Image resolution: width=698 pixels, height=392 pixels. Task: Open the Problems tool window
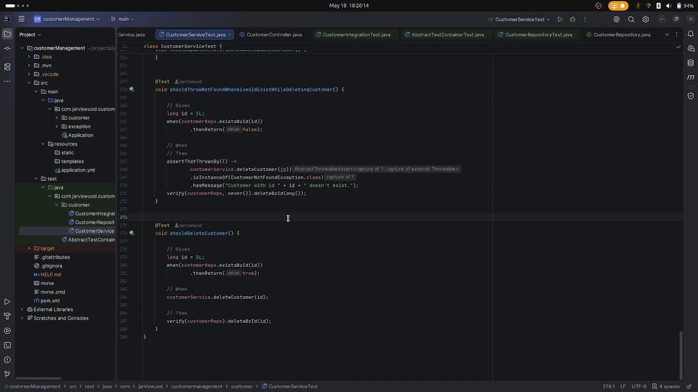[x=7, y=360]
